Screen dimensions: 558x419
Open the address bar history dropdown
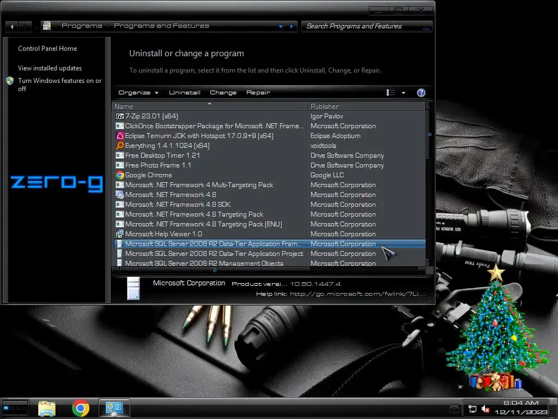[281, 26]
